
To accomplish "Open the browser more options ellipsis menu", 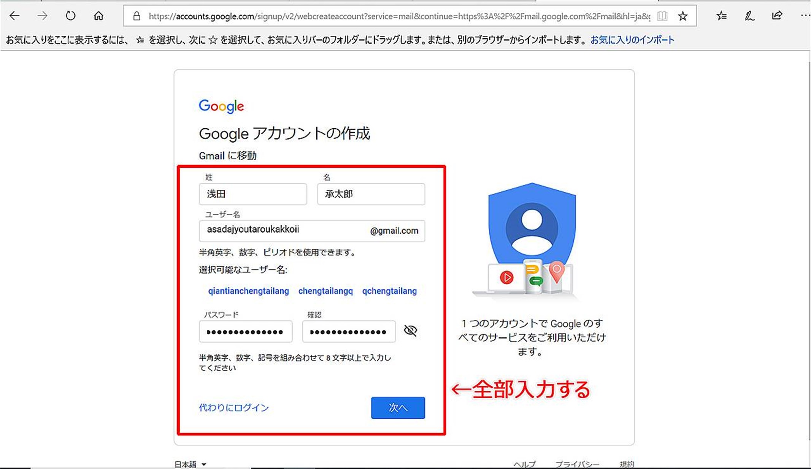I will tap(805, 16).
